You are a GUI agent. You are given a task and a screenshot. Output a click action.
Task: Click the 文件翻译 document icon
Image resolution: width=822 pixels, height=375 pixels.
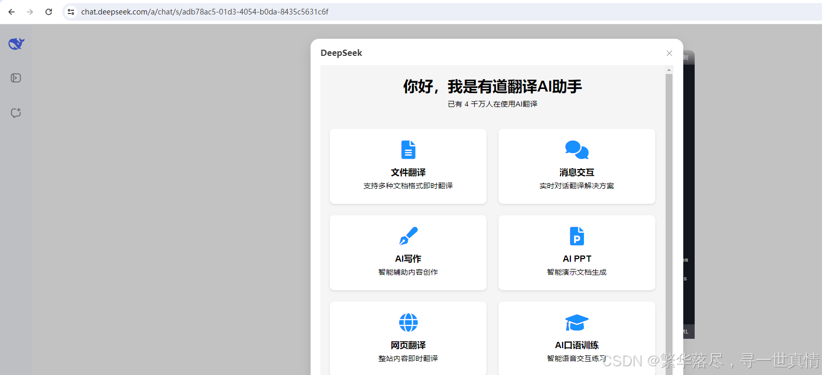[x=408, y=149]
